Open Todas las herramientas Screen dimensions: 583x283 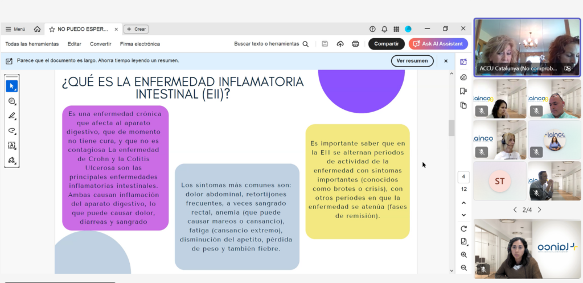[32, 44]
